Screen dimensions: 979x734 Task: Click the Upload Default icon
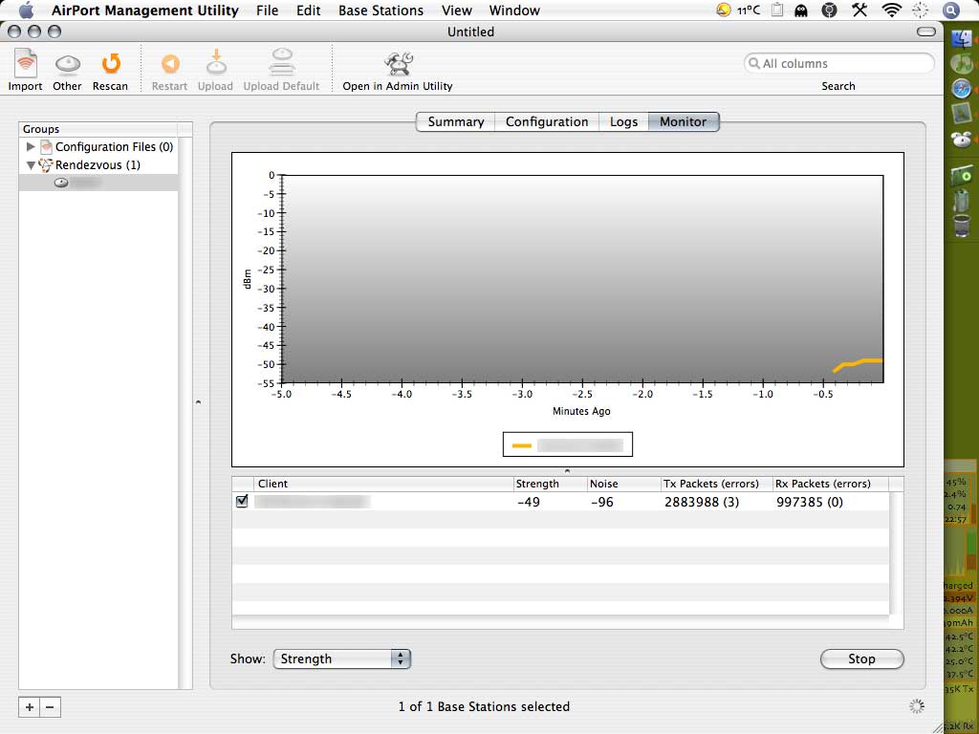282,63
